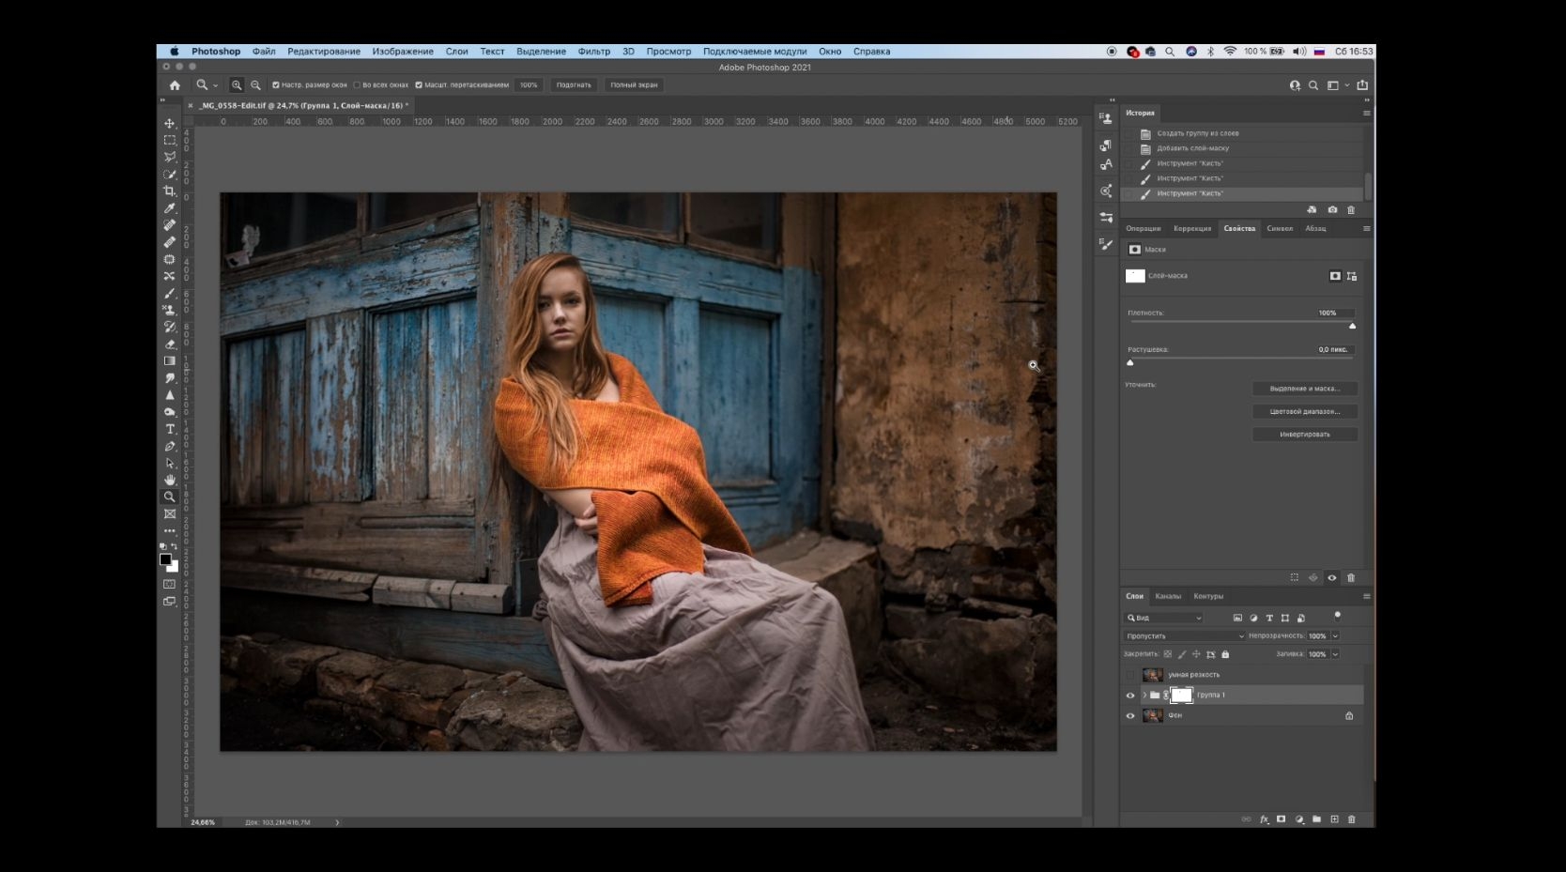
Task: Enable the 'Во всех окнах' checkbox
Action: click(x=357, y=84)
